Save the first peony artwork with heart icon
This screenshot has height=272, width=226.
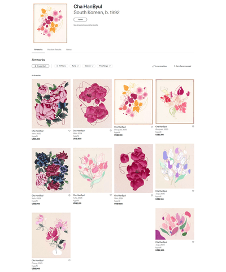click(x=69, y=131)
